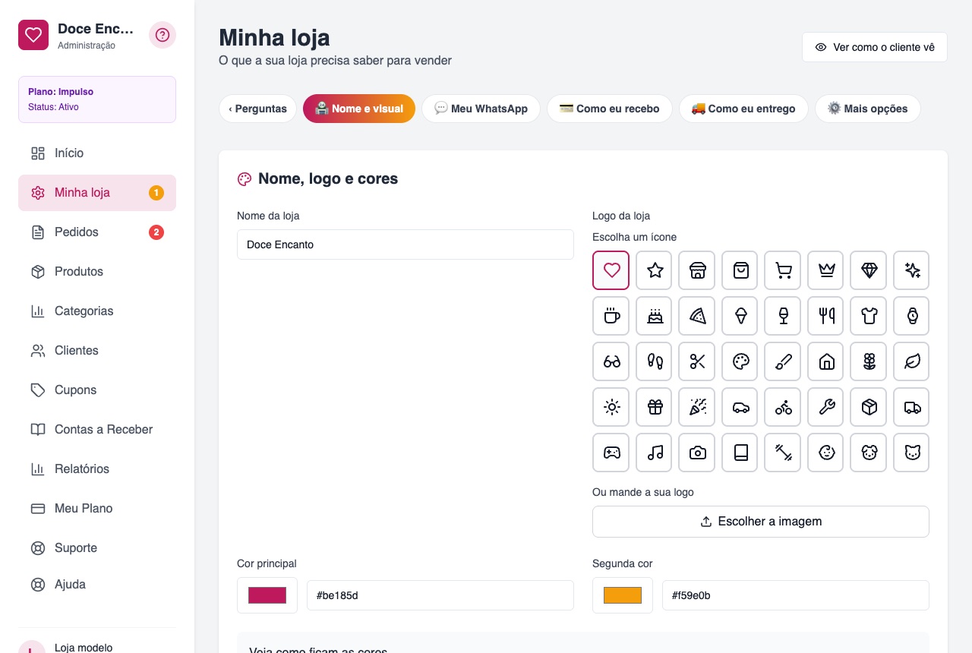Go to Início in the sidebar
Screen dimensions: 972x653
coord(97,153)
